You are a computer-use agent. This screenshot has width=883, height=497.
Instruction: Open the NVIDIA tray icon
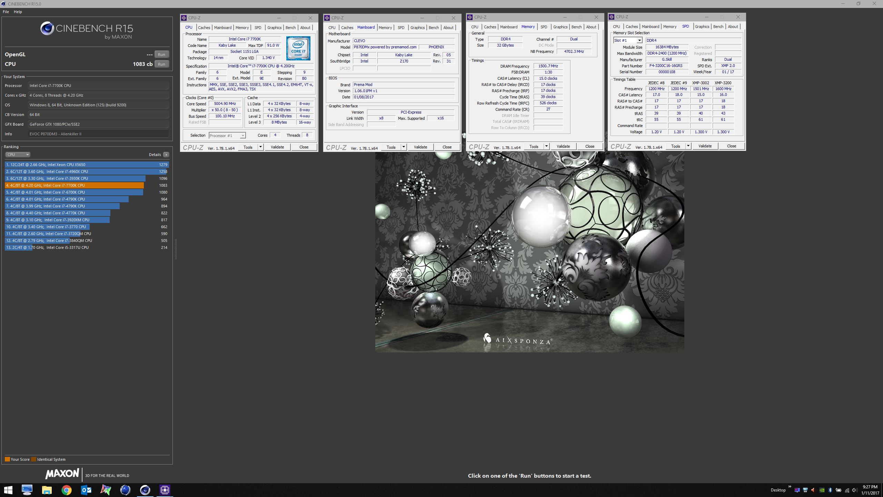tap(822, 490)
